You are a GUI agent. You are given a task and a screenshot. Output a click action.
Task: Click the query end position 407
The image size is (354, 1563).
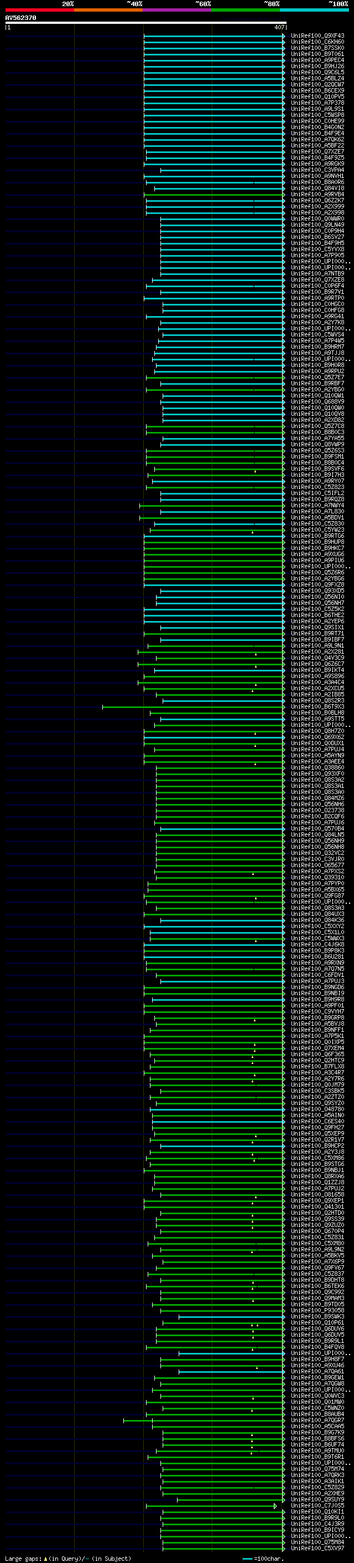(x=279, y=27)
